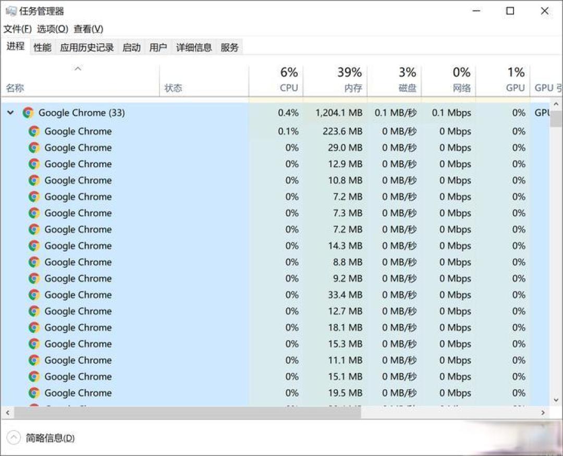The width and height of the screenshot is (563, 456).
Task: Click the horizontal scrollbar left arrow
Action: click(x=7, y=413)
